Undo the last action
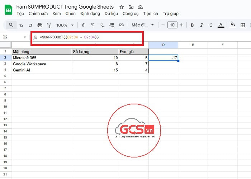 point(21,25)
